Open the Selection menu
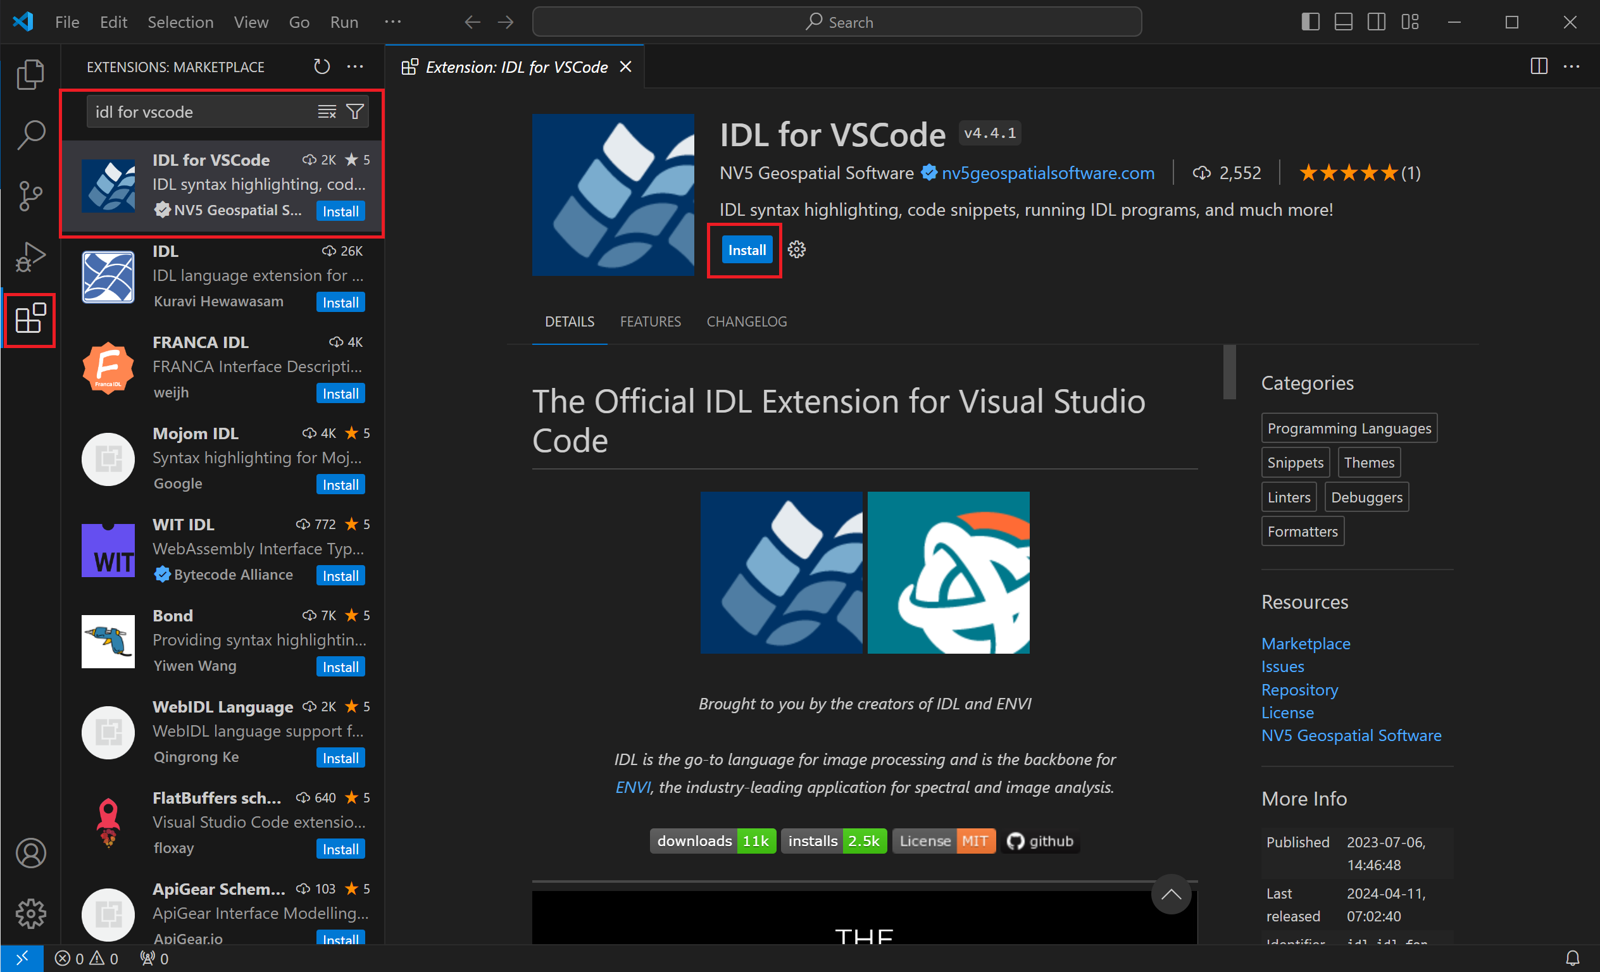 (180, 22)
